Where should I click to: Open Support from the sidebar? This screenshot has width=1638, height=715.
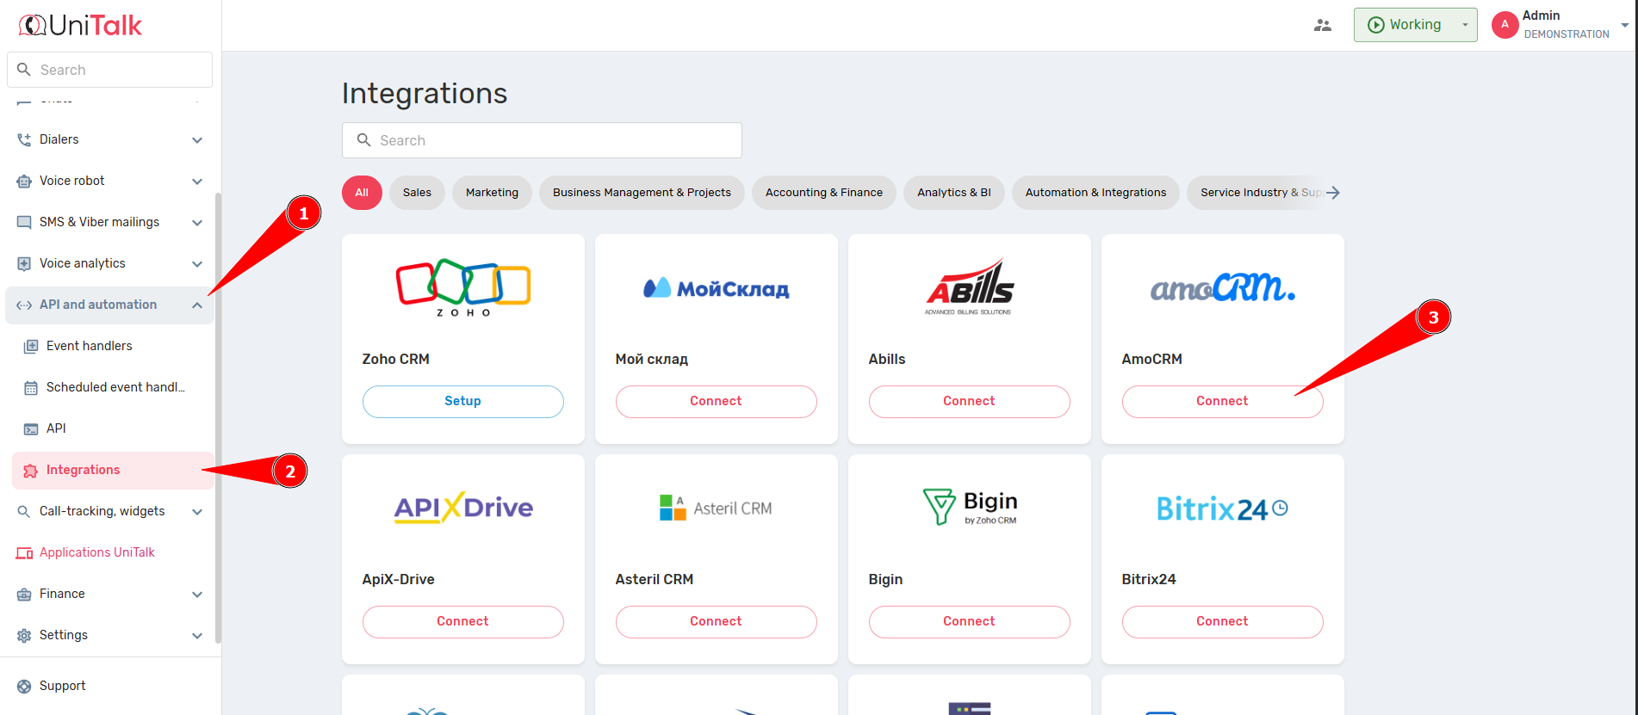tap(62, 686)
